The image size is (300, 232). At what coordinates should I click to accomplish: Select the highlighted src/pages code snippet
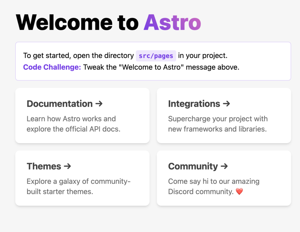point(156,55)
